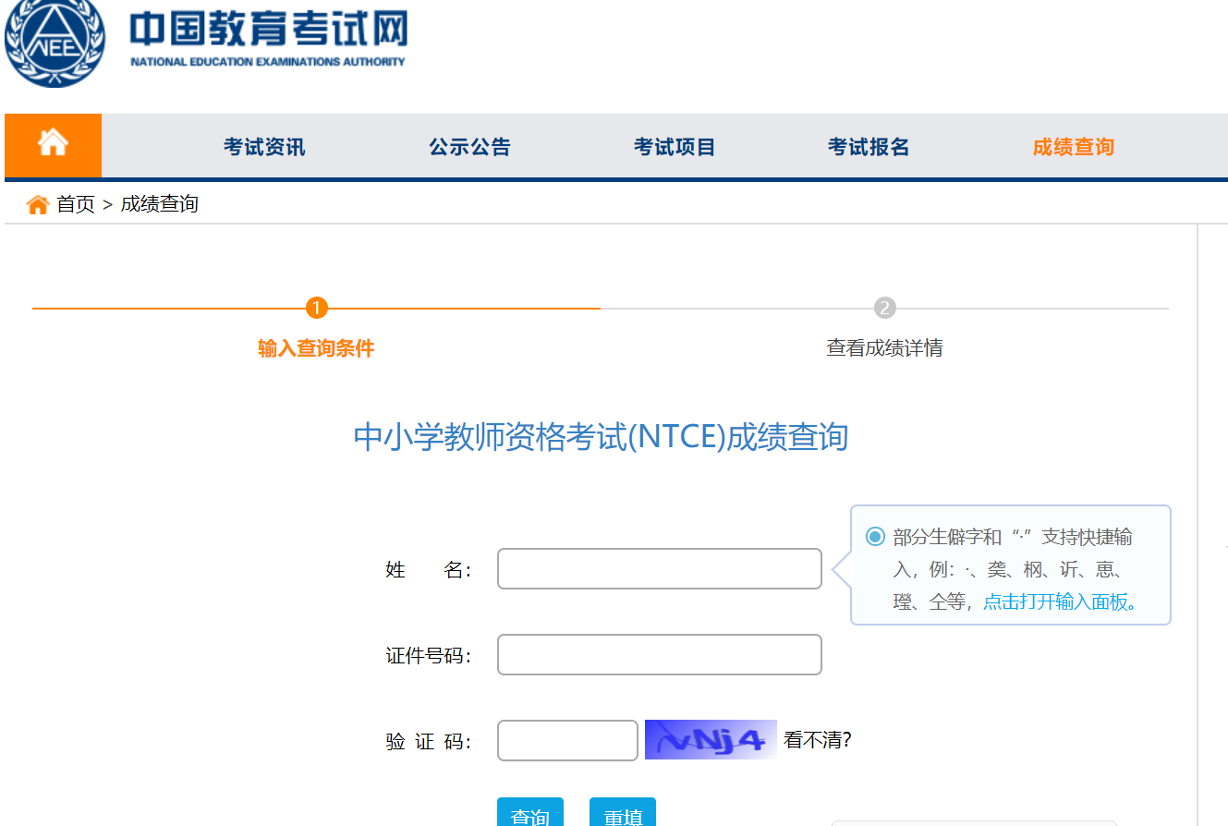This screenshot has width=1228, height=826.
Task: Click the small house icon in breadcrumb
Action: (37, 205)
